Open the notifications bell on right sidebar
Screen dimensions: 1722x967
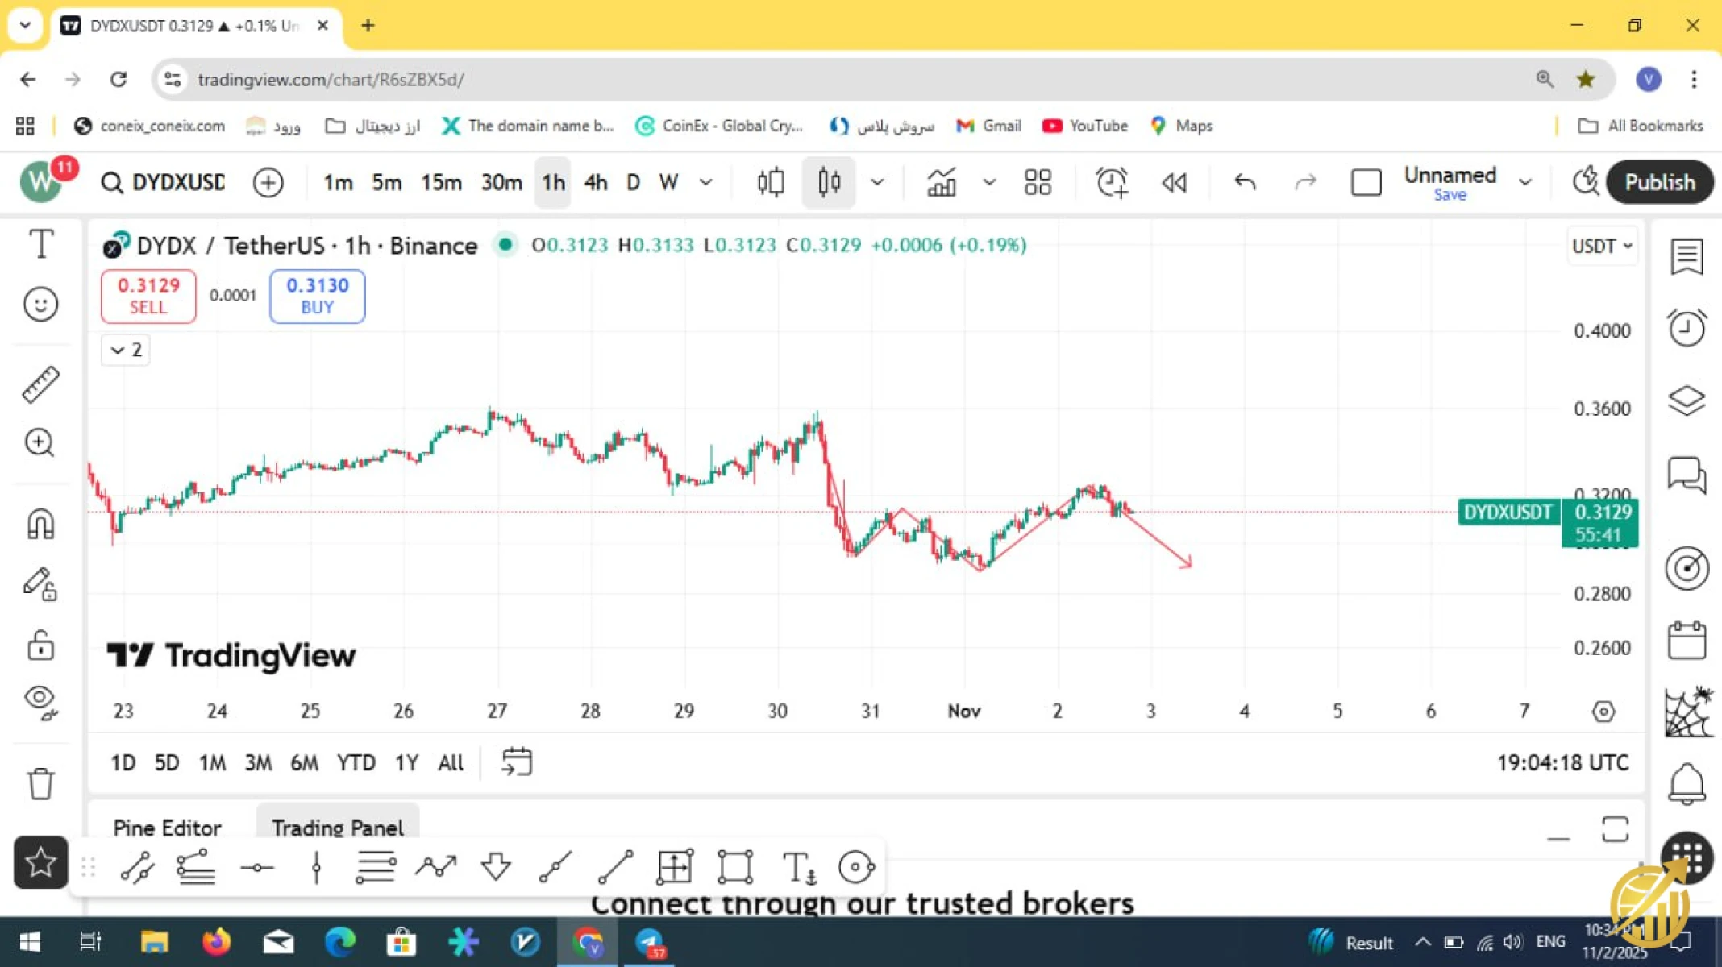[1687, 783]
